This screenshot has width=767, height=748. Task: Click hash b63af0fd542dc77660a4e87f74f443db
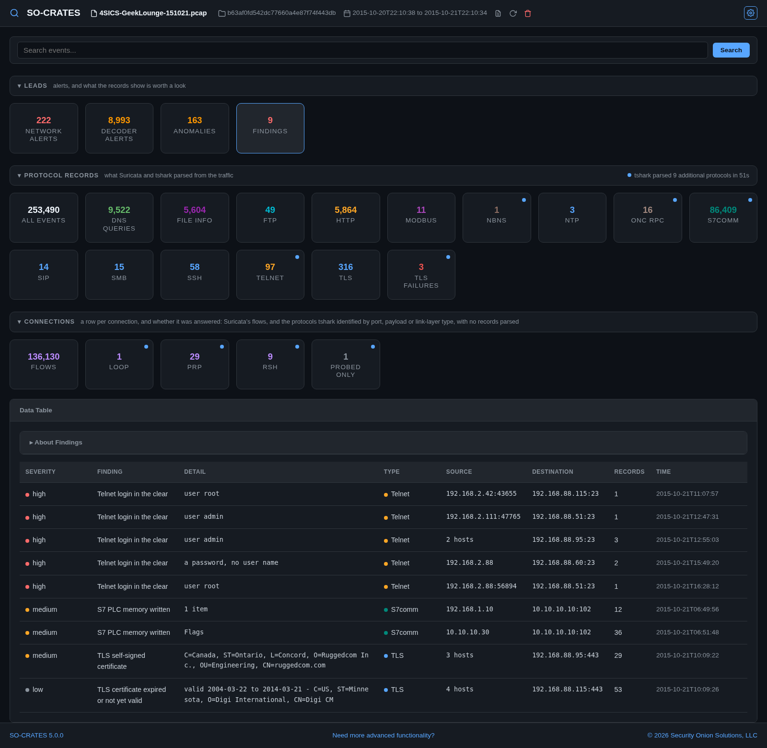coord(281,13)
